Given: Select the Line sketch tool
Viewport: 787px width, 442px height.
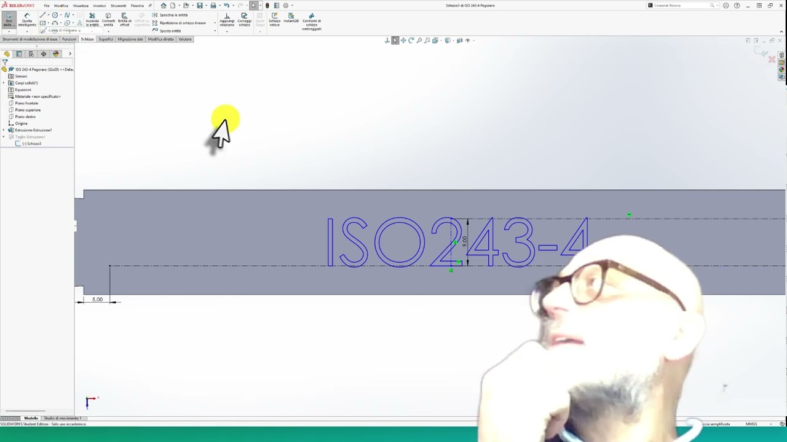Looking at the screenshot, I should pos(43,15).
